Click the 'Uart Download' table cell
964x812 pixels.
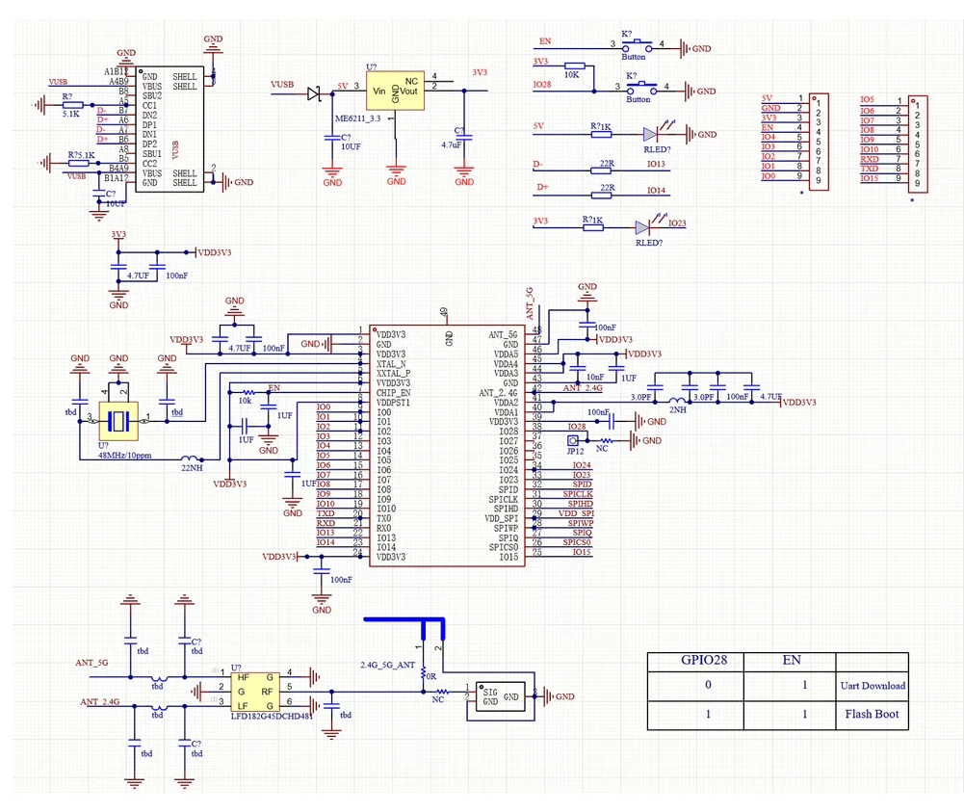(873, 686)
